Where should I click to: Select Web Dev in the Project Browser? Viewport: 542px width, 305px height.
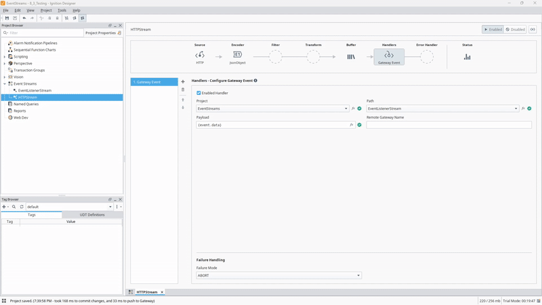(21, 117)
